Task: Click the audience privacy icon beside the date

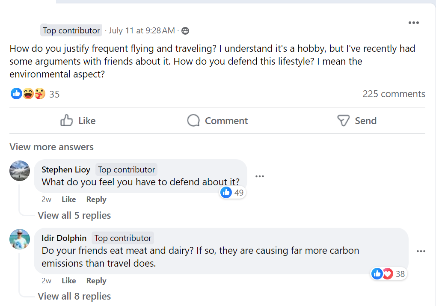Action: (185, 31)
